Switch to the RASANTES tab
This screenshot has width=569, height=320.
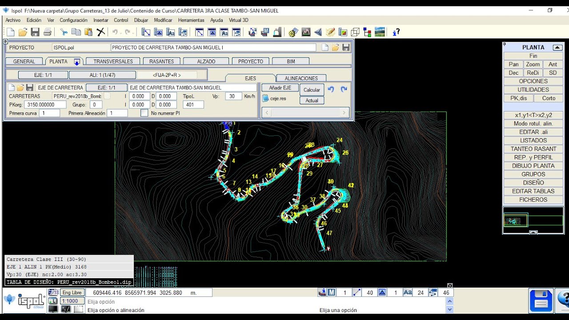click(x=162, y=61)
